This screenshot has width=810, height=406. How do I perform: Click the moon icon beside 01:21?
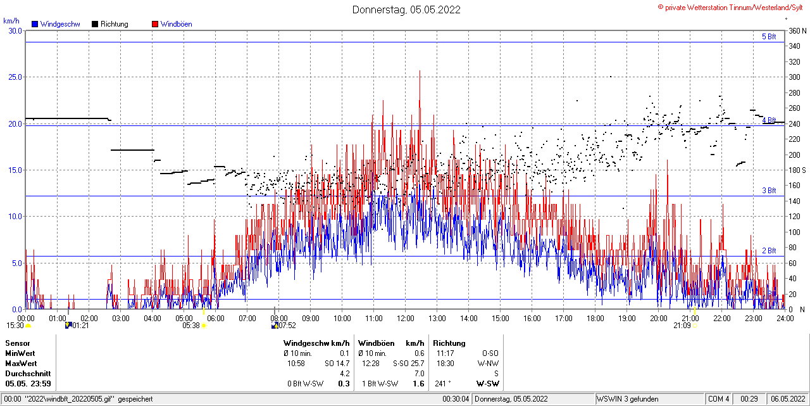(x=68, y=326)
